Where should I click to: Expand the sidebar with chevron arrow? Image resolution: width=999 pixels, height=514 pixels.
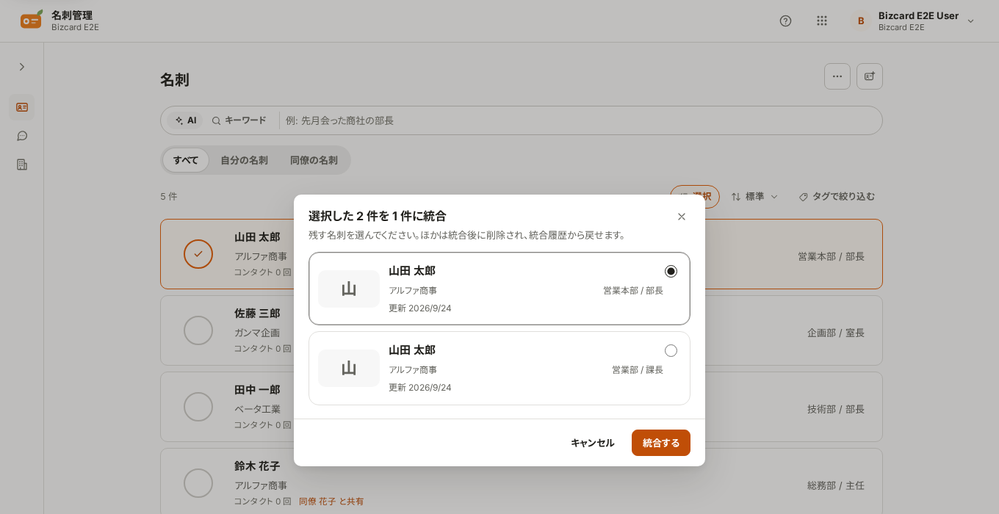22,67
